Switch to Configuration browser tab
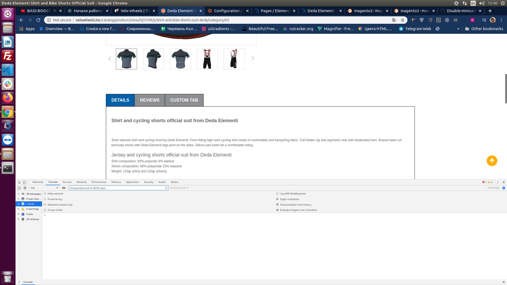507x285 pixels. click(228, 11)
